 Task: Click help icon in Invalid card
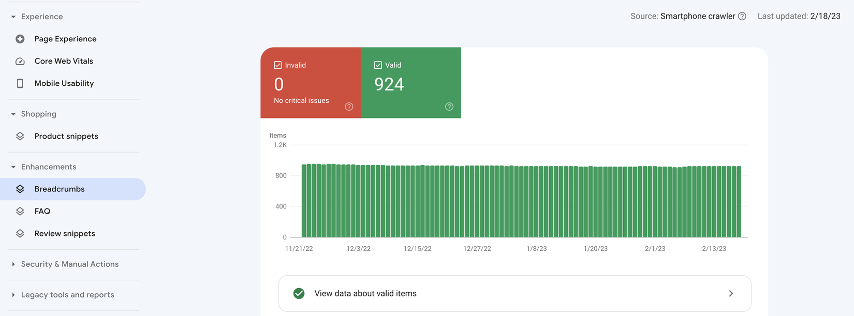(349, 107)
